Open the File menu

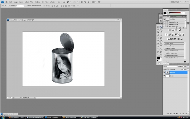(x=7, y=2)
